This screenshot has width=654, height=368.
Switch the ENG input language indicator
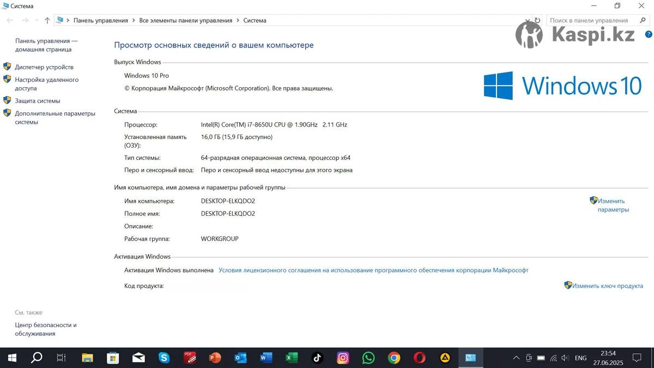click(x=581, y=358)
